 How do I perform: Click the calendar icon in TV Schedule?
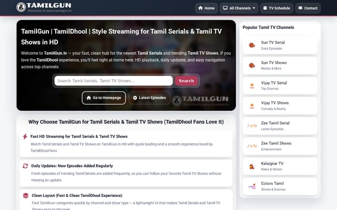click(x=265, y=8)
